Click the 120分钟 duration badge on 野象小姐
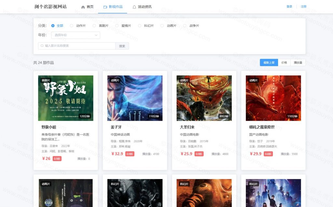 pos(85,116)
